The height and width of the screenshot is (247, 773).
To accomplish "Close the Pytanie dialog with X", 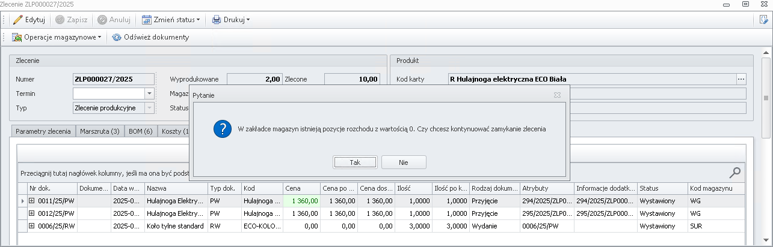I will pos(557,95).
